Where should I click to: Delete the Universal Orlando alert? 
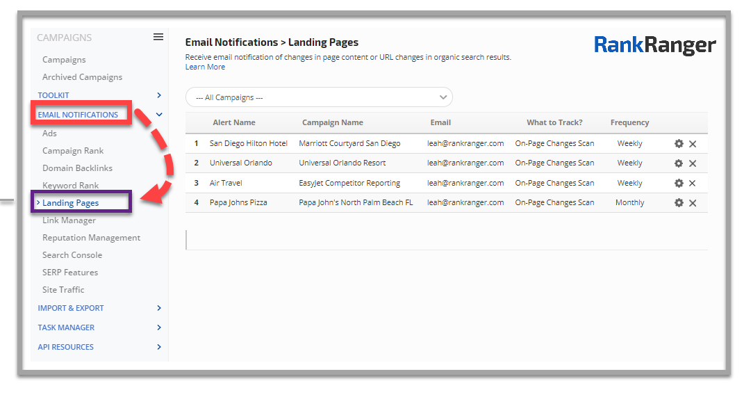pyautogui.click(x=693, y=163)
